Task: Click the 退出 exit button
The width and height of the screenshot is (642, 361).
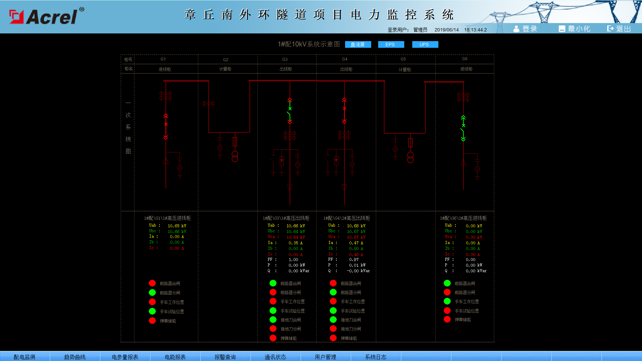Action: tap(619, 29)
